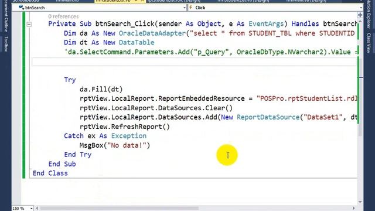Click the MsgBox("No data!") statement
This screenshot has width=375, height=211.
pyautogui.click(x=115, y=145)
